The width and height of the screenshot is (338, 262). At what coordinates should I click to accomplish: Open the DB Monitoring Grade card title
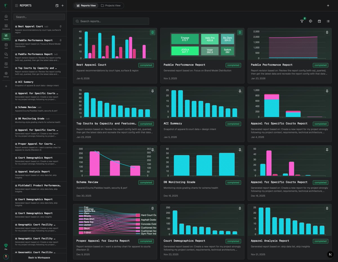tap(179, 182)
